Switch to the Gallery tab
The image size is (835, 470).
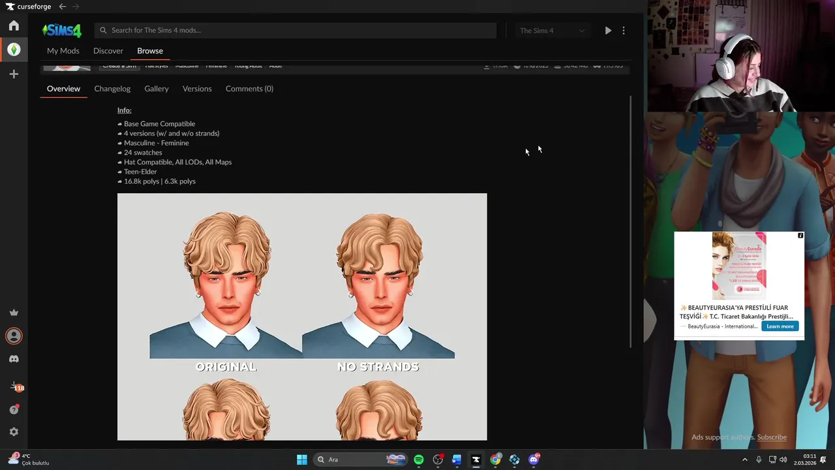(x=157, y=89)
